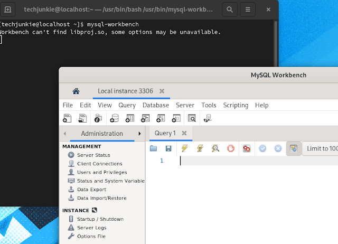The image size is (338, 244).
Task: Toggle continue-on-error script execution icon
Action: click(x=247, y=148)
